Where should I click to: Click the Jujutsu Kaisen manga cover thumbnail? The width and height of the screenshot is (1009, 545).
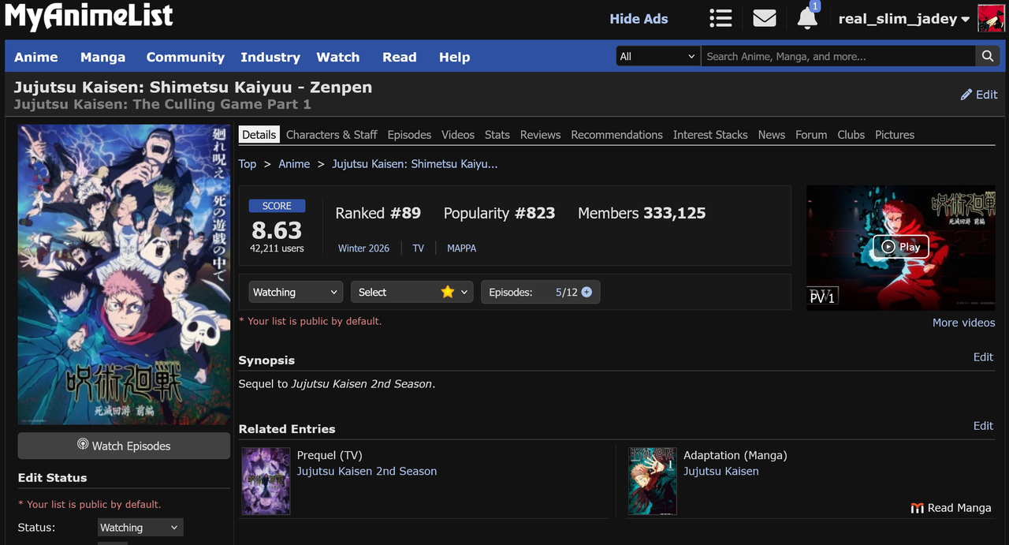[653, 481]
